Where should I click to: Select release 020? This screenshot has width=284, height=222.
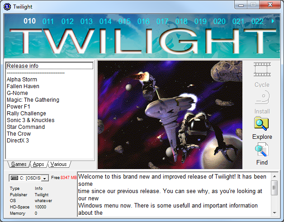[219, 22]
